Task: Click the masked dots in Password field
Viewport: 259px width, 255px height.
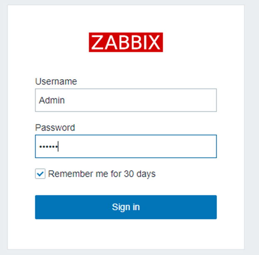Action: point(48,147)
